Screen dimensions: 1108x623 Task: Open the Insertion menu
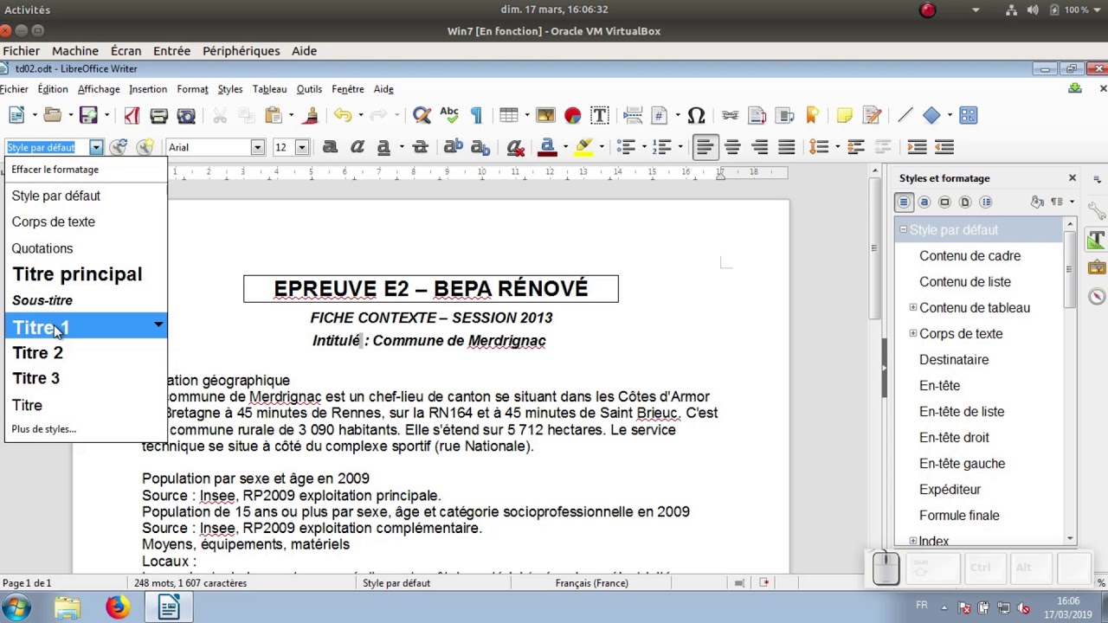(x=148, y=89)
